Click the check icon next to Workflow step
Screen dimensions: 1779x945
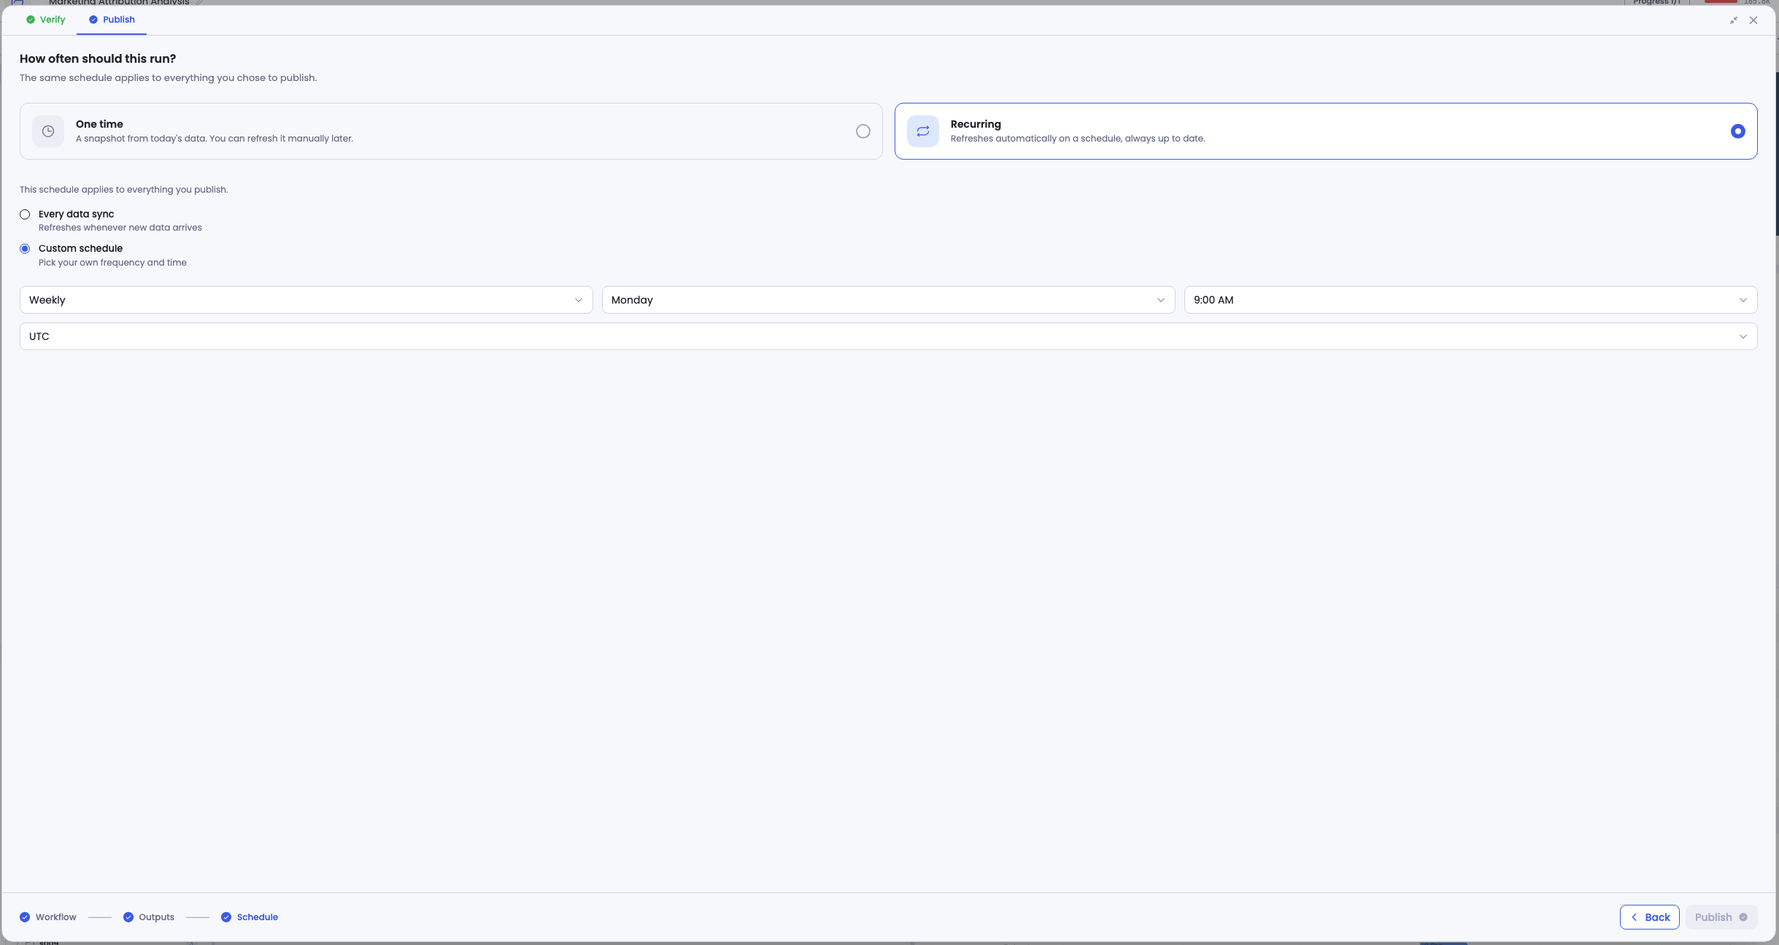pyautogui.click(x=25, y=917)
